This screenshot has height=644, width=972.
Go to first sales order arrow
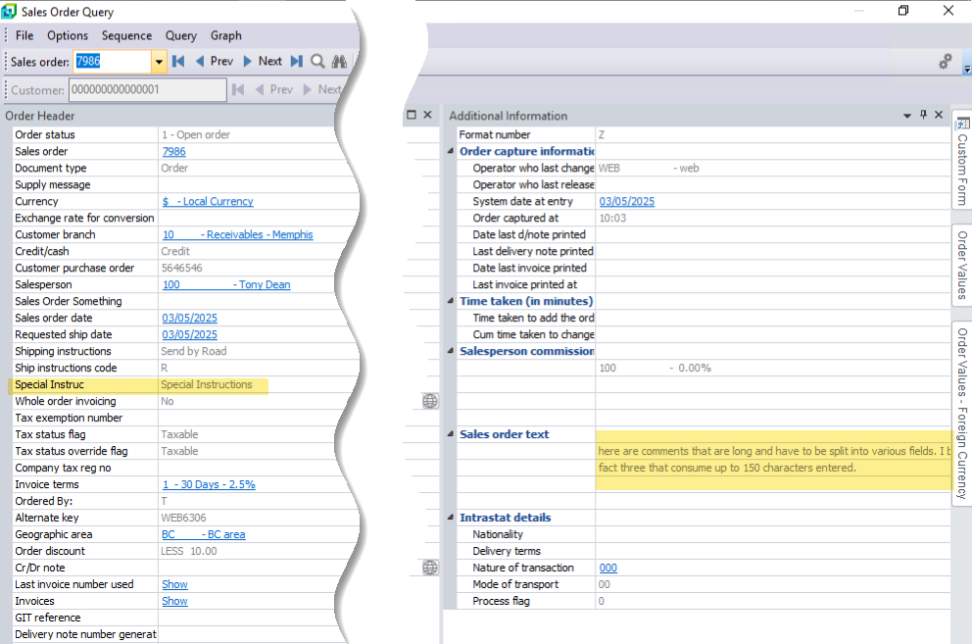click(178, 62)
